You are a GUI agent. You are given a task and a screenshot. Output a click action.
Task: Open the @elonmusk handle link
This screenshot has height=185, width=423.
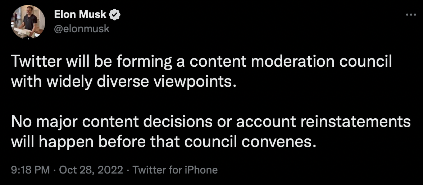click(x=82, y=29)
